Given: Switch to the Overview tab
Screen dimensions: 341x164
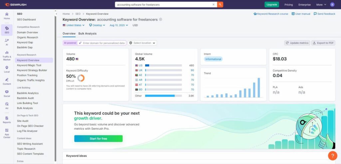Looking at the screenshot, I should point(69,34).
